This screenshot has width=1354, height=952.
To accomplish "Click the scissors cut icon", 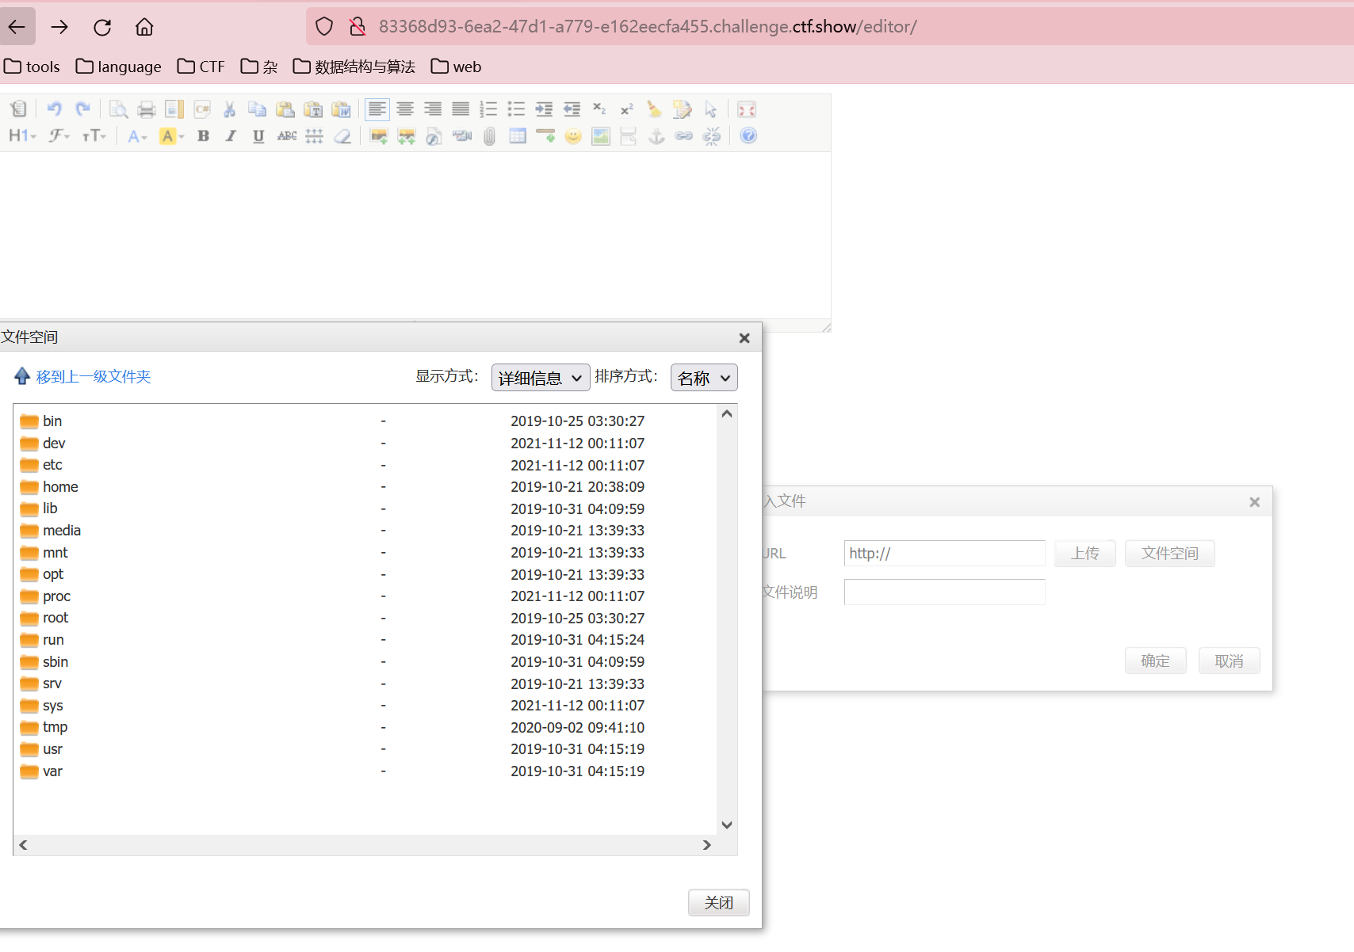I will [230, 109].
